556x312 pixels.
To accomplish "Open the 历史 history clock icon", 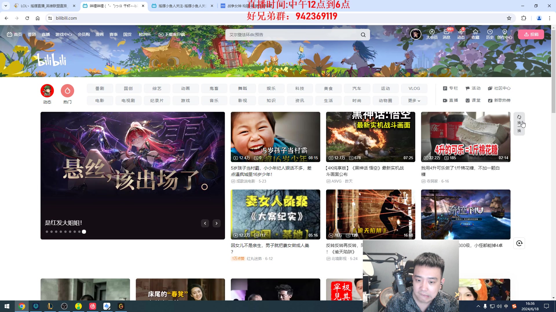I will [490, 34].
